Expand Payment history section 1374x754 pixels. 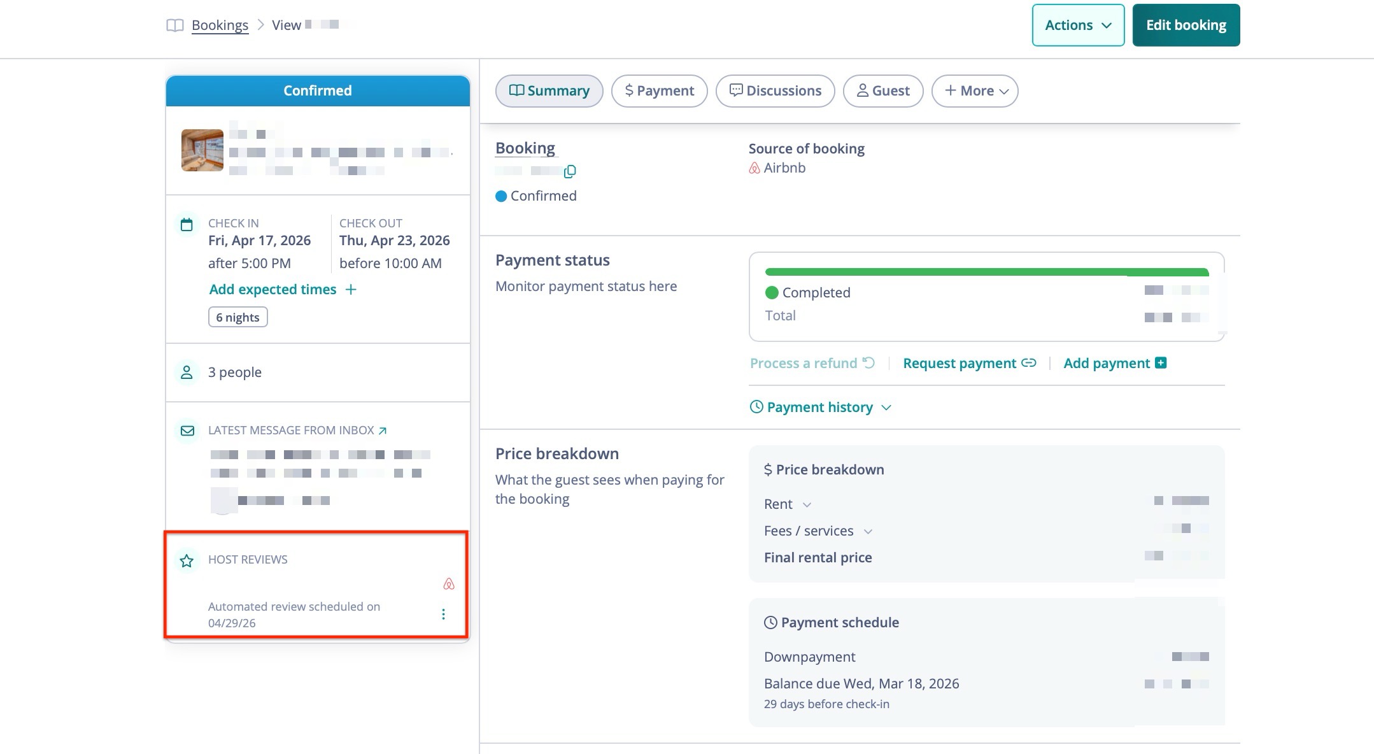[821, 408]
